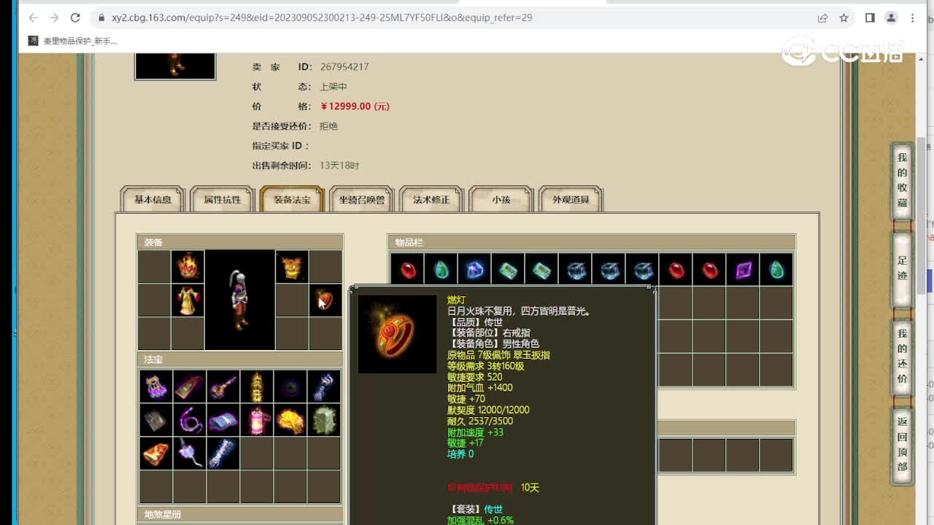The image size is (934, 525).
Task: Open the 基本信息 tab
Action: pyautogui.click(x=153, y=199)
